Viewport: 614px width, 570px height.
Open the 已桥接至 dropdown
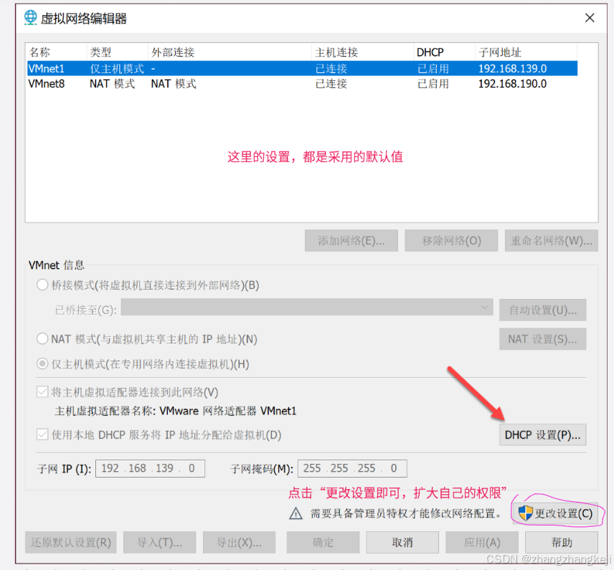pos(307,308)
